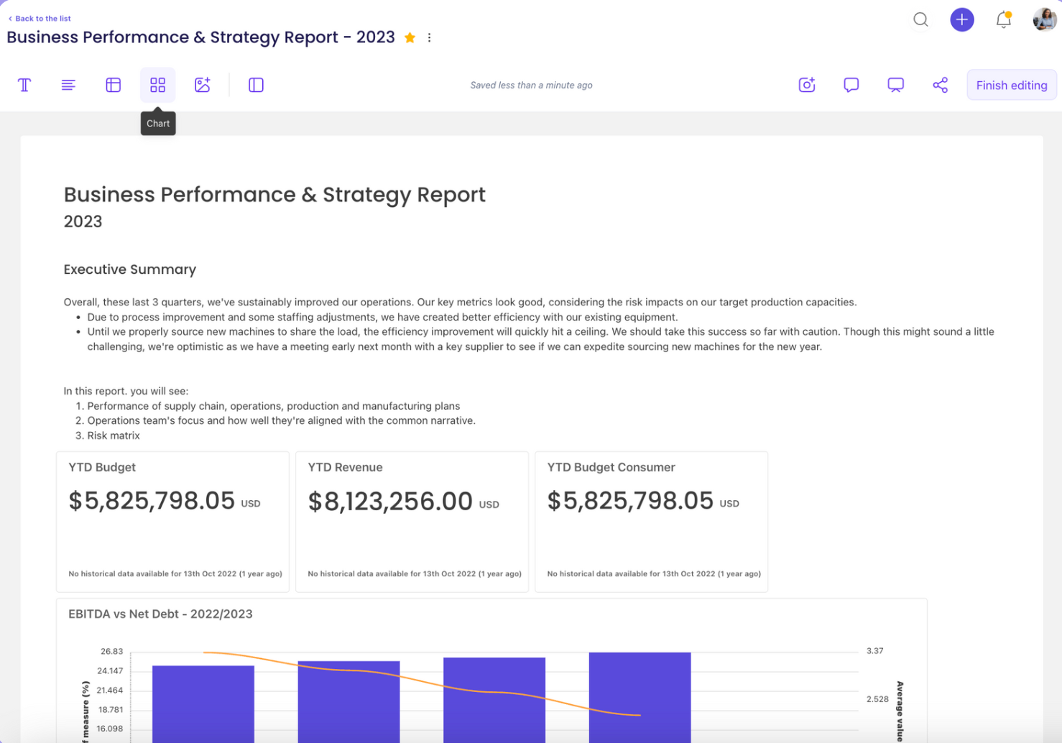Click the snapshot camera icon
Image resolution: width=1062 pixels, height=743 pixels.
807,85
